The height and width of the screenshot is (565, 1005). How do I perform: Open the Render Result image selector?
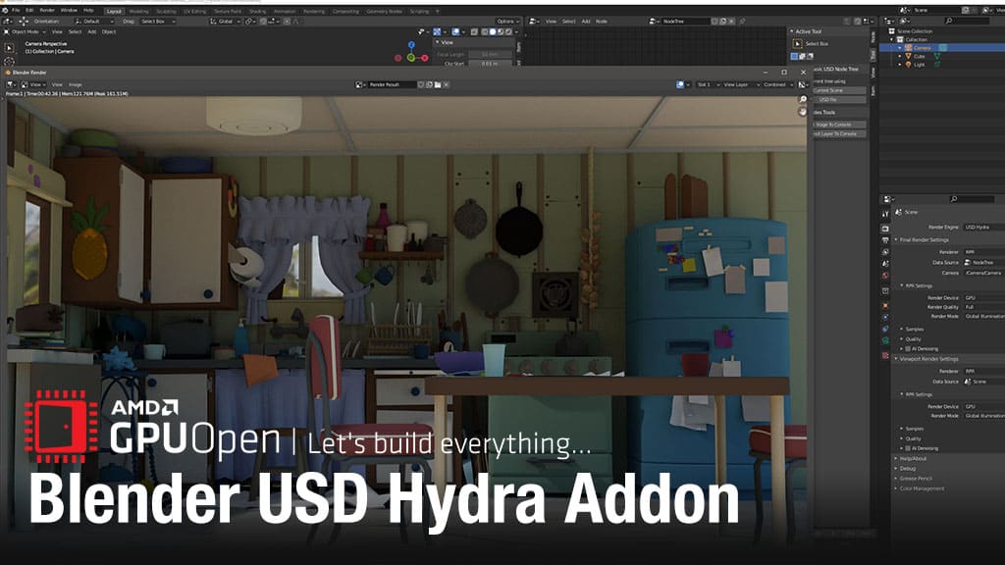click(359, 84)
